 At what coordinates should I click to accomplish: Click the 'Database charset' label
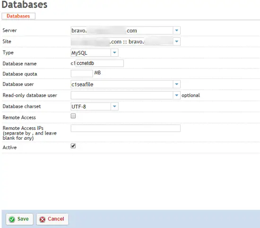(22, 107)
